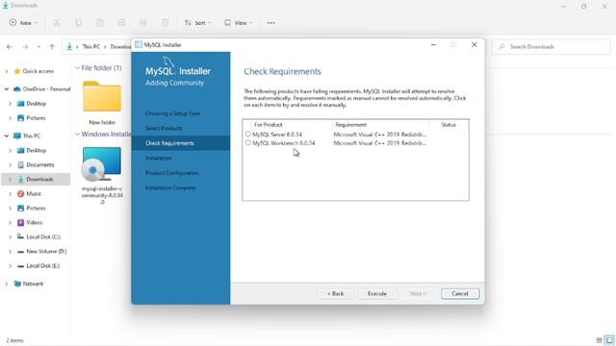Select This PC in navigation pane

pos(32,136)
